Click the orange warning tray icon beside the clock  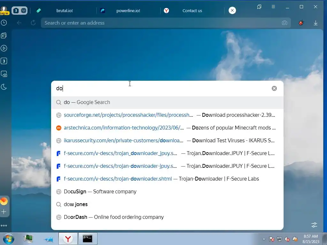tap(295, 239)
